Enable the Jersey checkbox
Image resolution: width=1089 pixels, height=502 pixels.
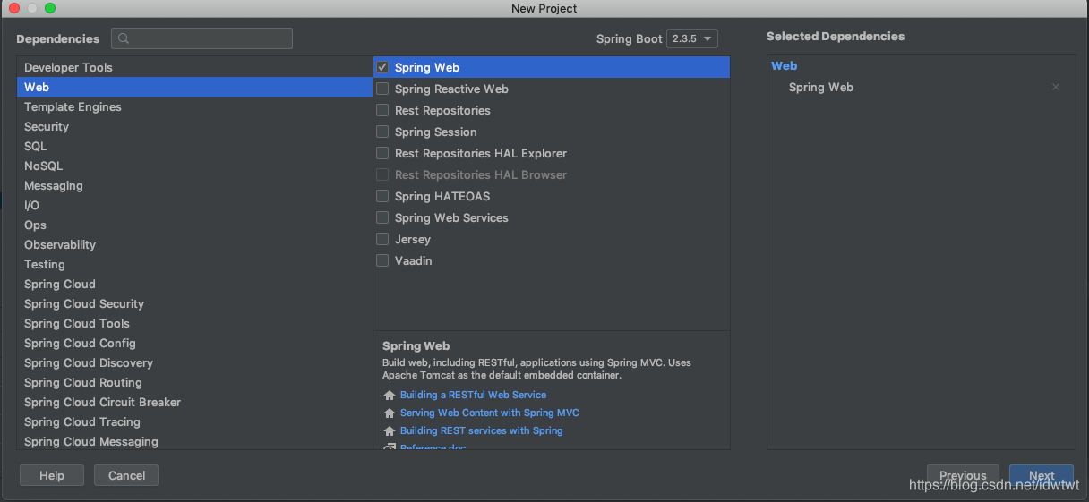[382, 239]
